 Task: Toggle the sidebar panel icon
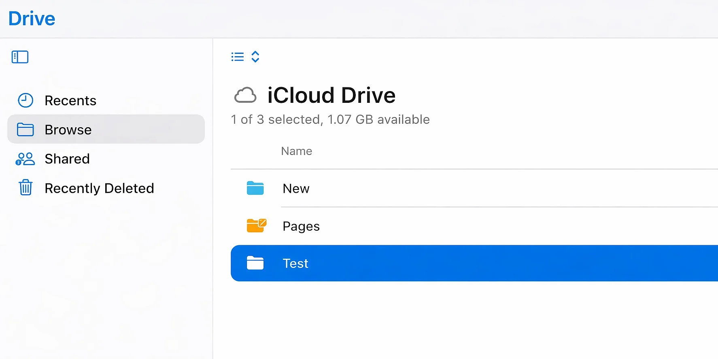click(x=20, y=57)
